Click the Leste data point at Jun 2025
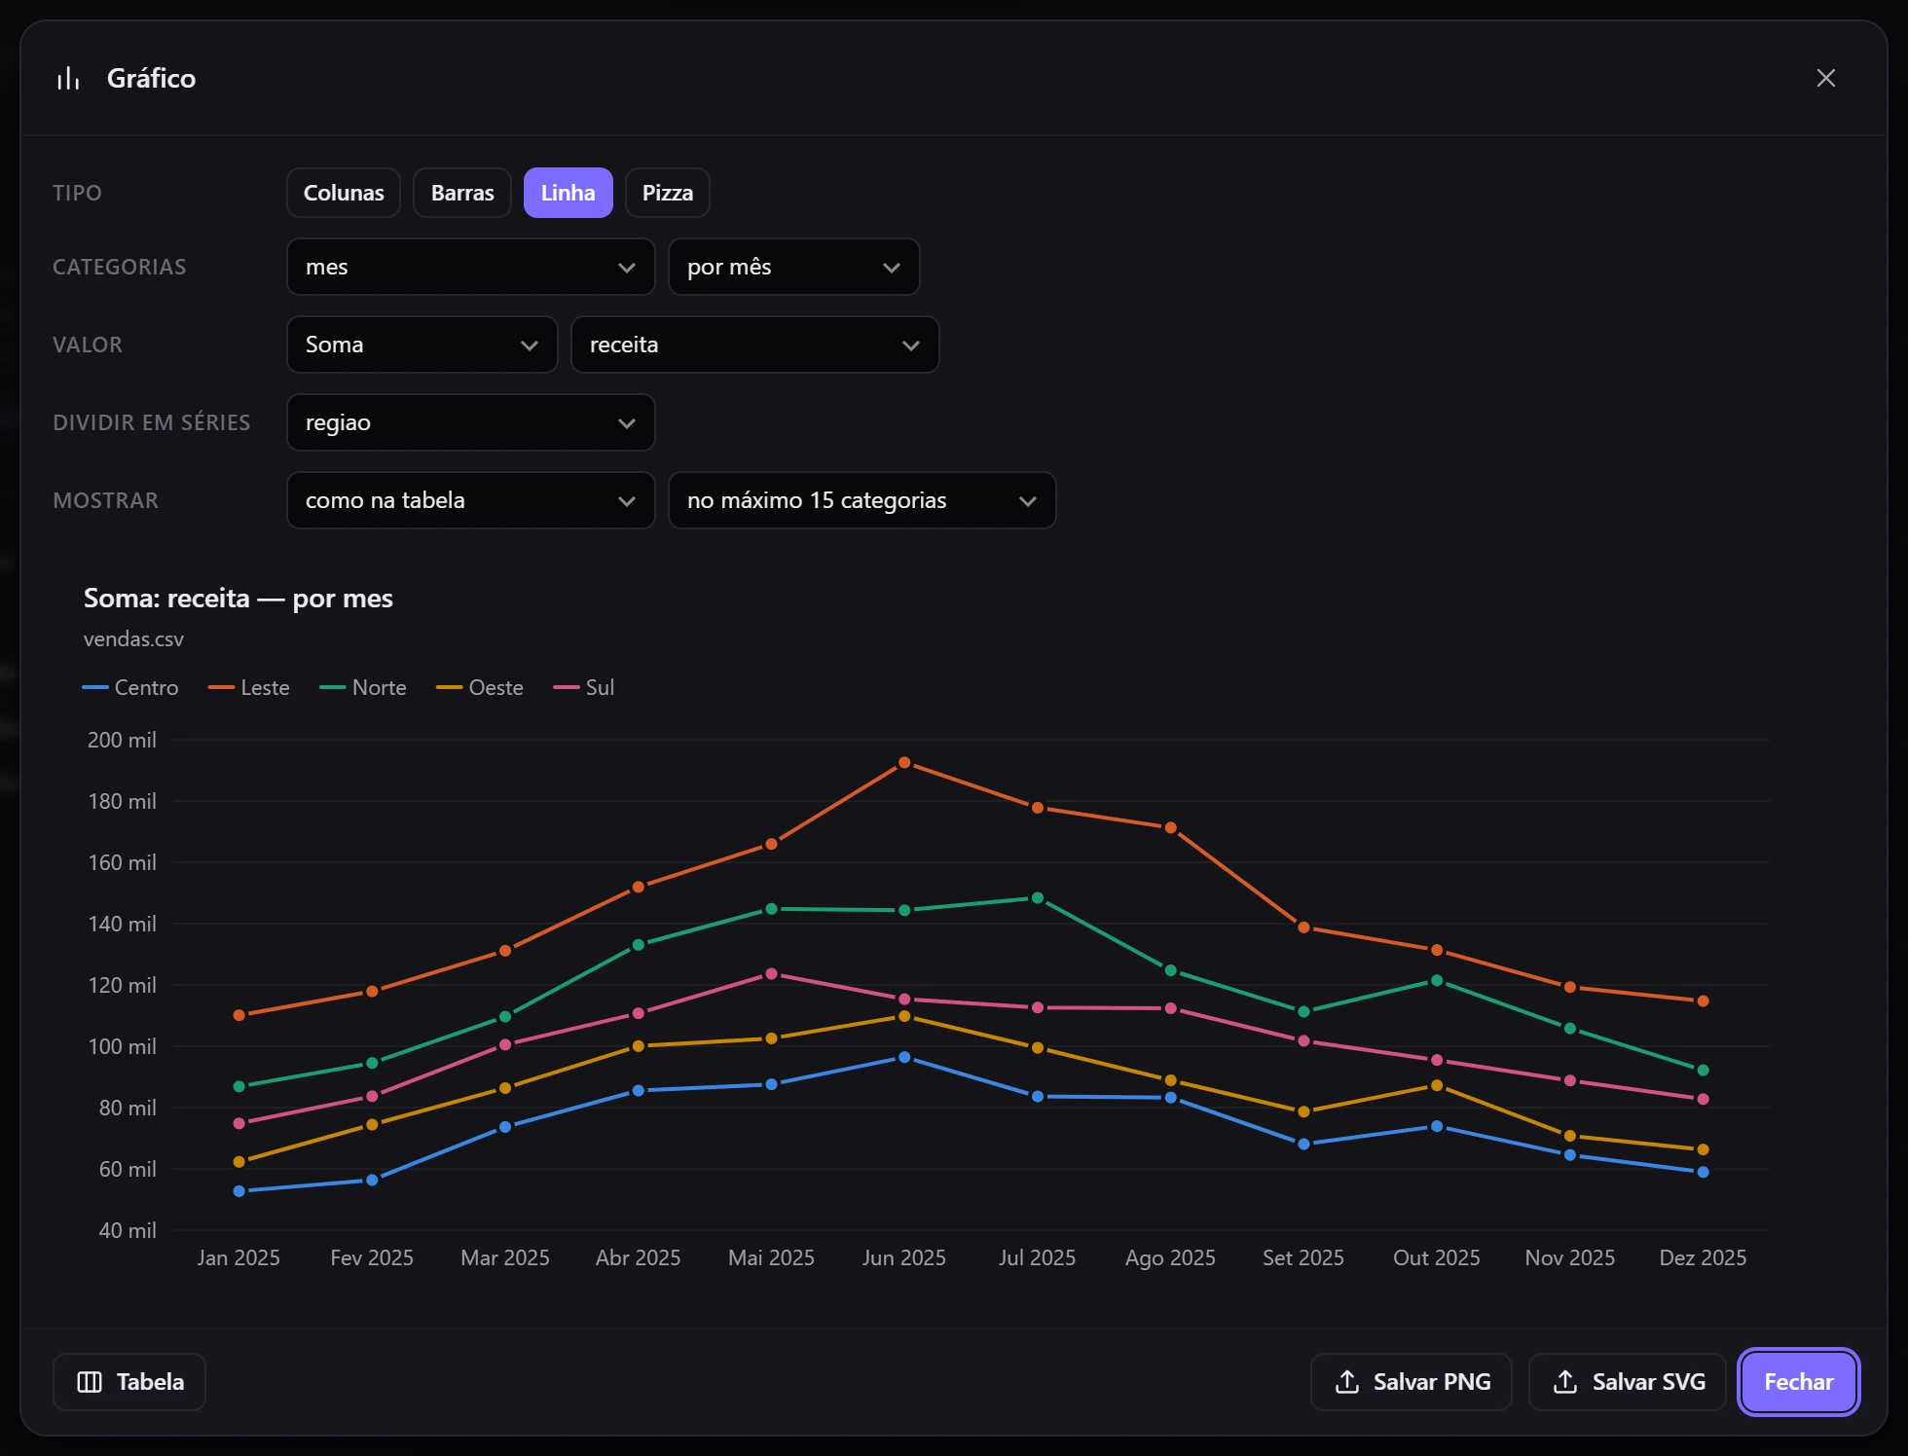 pyautogui.click(x=904, y=763)
